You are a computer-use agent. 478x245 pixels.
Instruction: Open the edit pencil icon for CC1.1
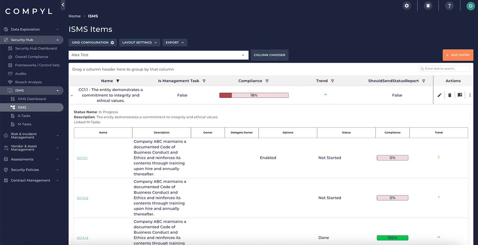[x=440, y=95]
